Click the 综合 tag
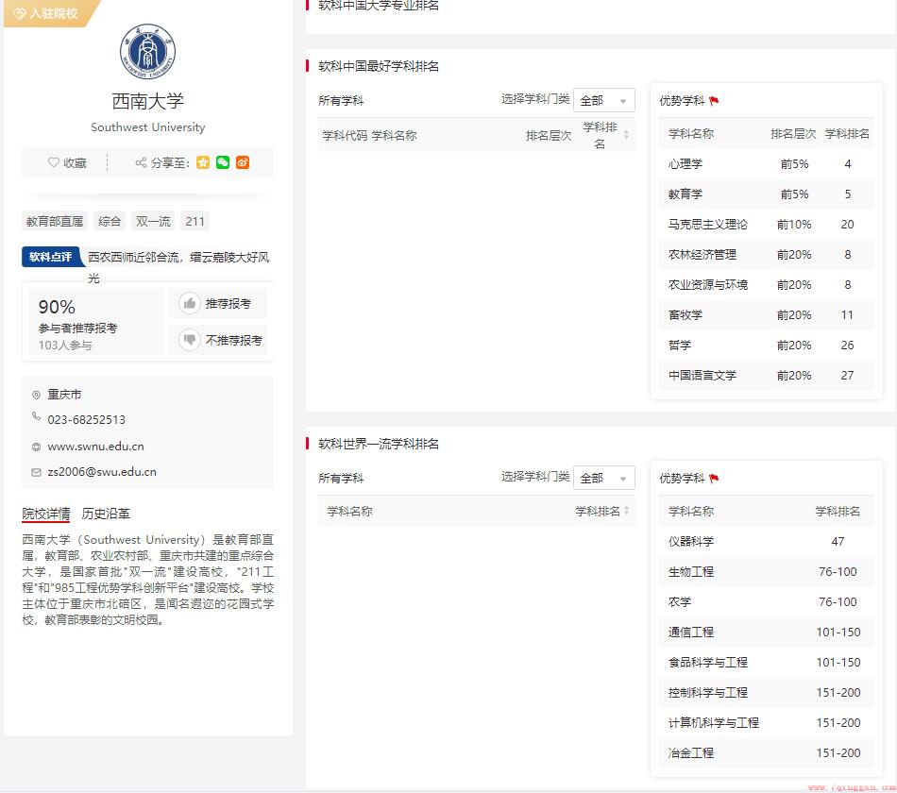The height and width of the screenshot is (793, 897). coord(110,222)
